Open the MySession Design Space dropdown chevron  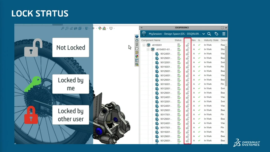pyautogui.click(x=204, y=34)
